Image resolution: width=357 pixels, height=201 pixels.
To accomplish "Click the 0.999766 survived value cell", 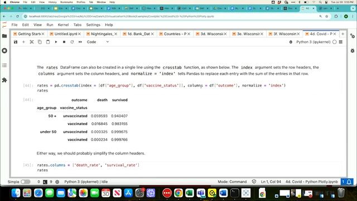I will (119, 140).
